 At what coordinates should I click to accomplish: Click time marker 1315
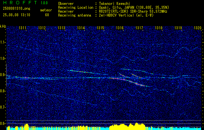(101, 28)
